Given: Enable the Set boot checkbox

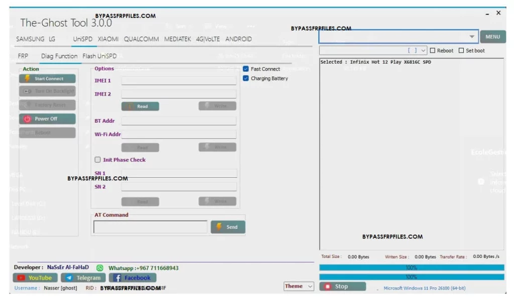Looking at the screenshot, I should (x=461, y=51).
